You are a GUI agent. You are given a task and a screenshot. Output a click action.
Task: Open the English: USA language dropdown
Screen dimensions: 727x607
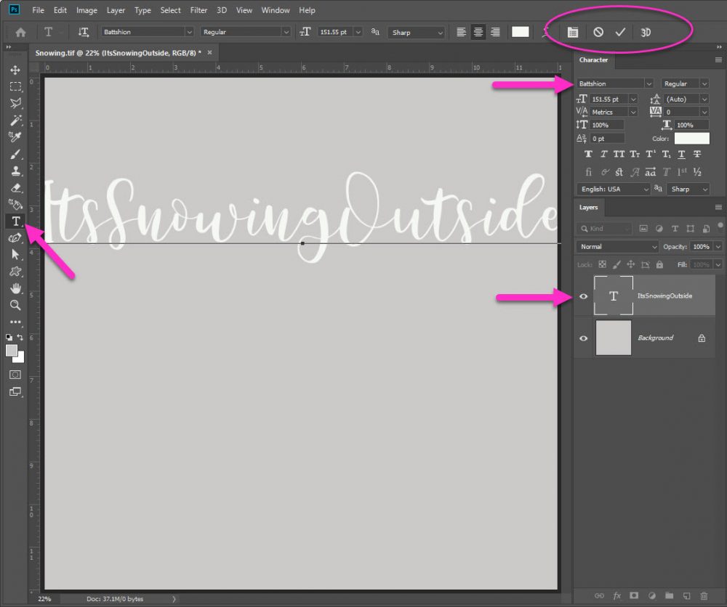click(x=613, y=189)
